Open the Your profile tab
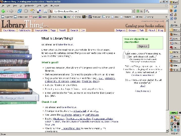The height and width of the screenshot is (136, 181). [x=41, y=30]
